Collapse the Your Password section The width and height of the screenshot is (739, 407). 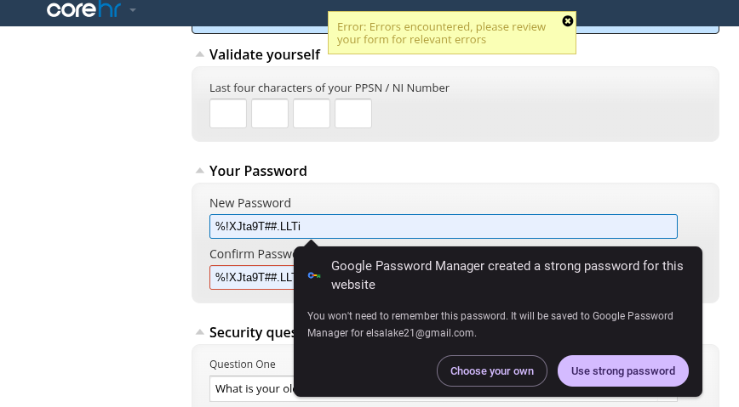[x=200, y=171]
